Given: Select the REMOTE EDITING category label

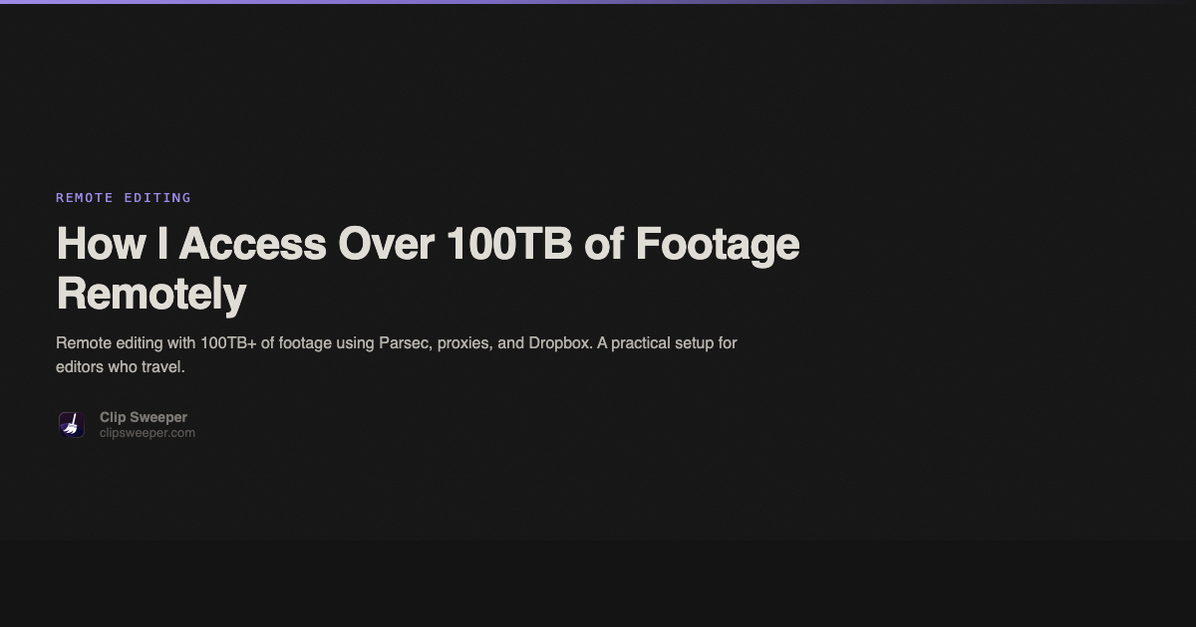Looking at the screenshot, I should (124, 198).
